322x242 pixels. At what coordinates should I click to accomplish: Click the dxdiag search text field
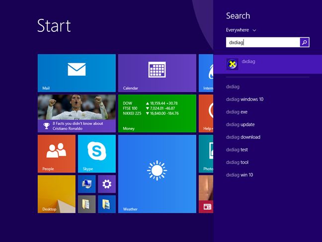pos(262,43)
